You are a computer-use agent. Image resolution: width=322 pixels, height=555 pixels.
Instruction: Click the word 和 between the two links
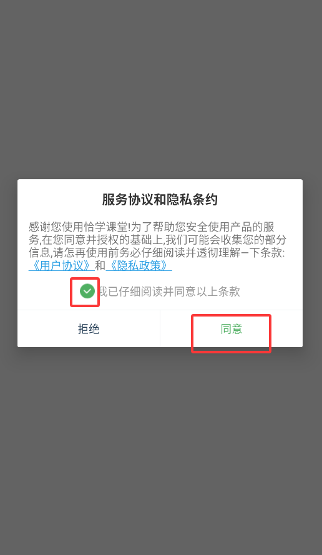point(100,265)
